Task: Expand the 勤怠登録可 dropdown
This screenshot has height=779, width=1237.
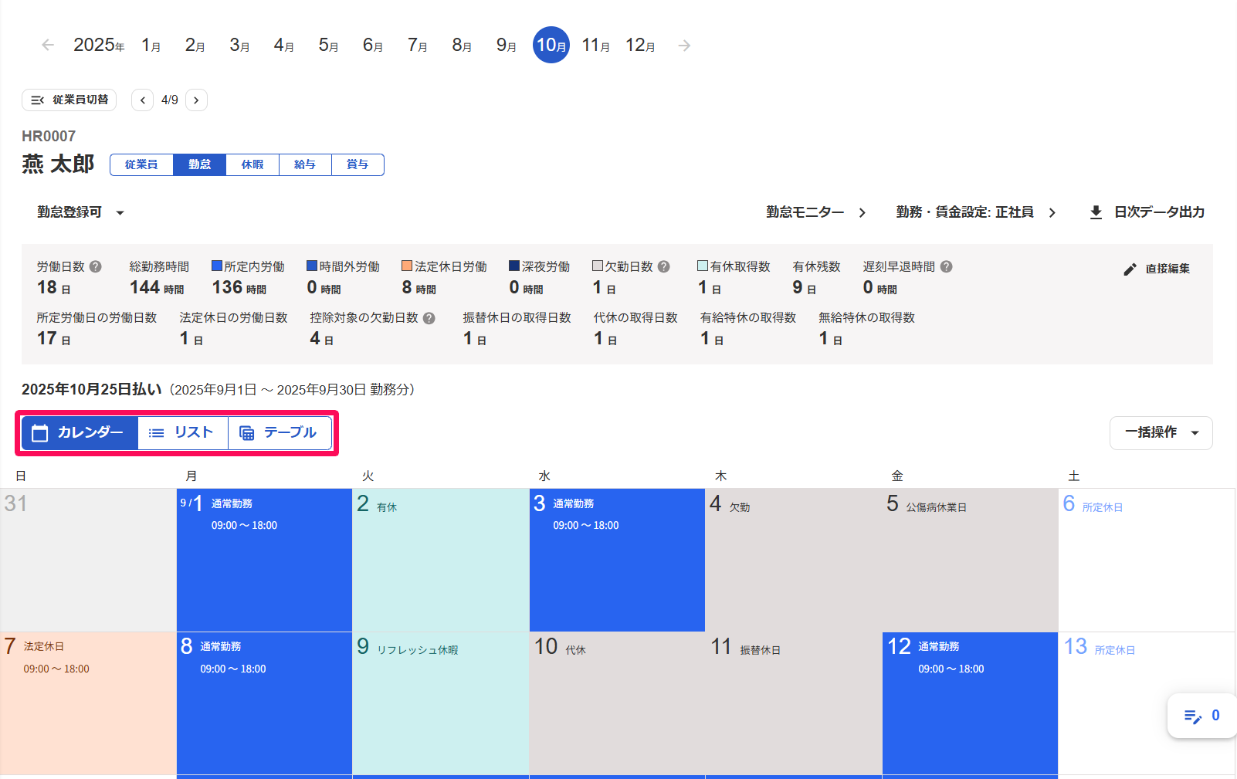Action: (81, 212)
